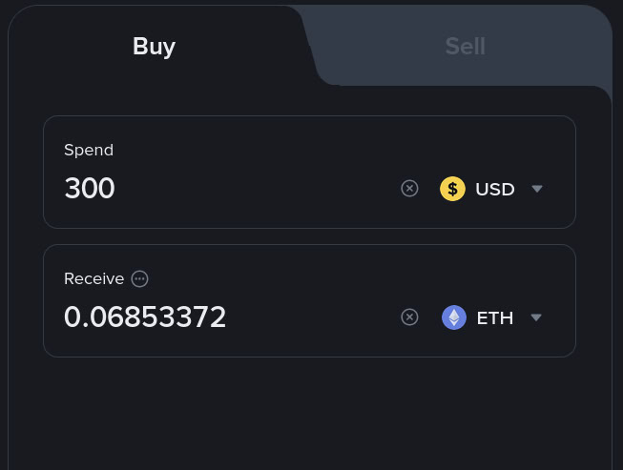Image resolution: width=623 pixels, height=470 pixels.
Task: Click the Receive label text
Action: click(x=93, y=279)
